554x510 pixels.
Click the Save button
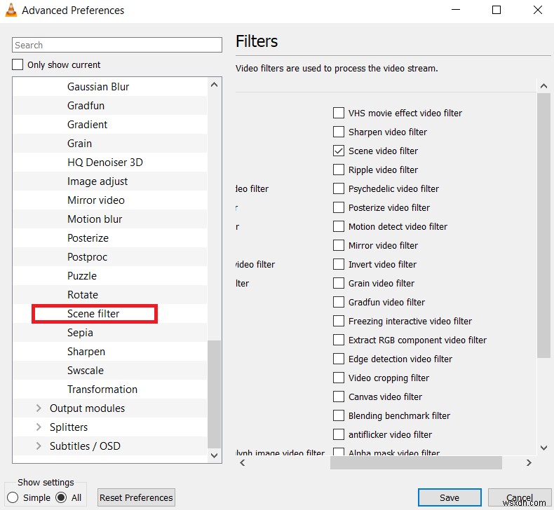(449, 497)
